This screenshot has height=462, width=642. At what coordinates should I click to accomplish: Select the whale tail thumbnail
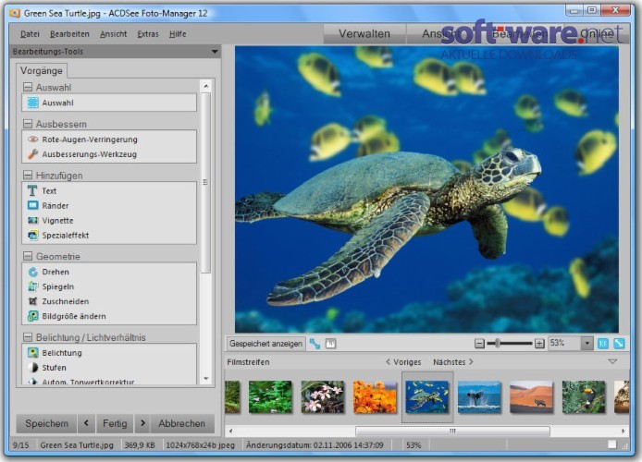[x=479, y=397]
